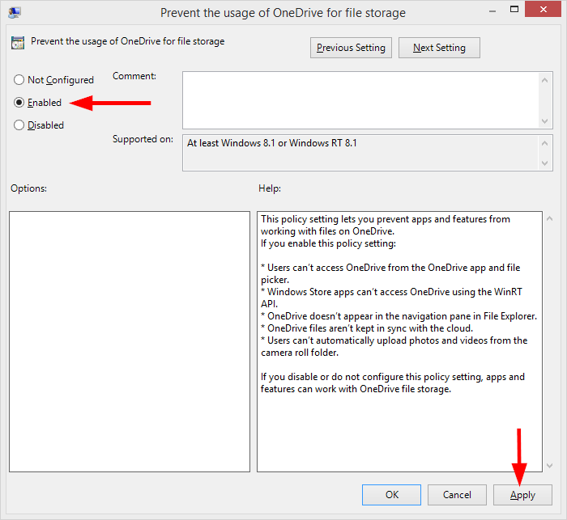
Task: Go to Previous Setting
Action: [351, 48]
